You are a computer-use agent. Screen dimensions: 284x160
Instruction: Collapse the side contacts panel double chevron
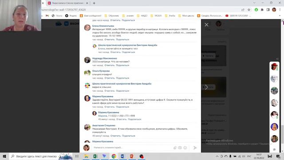pyautogui.click(x=277, y=59)
